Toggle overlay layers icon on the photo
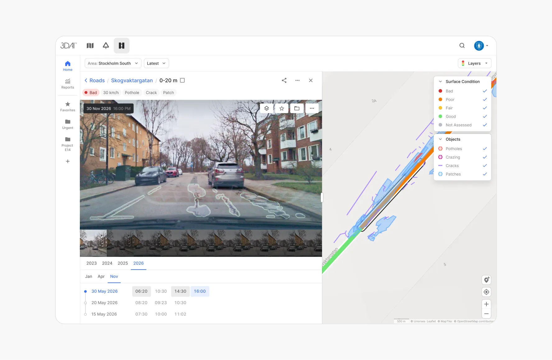 pos(267,108)
